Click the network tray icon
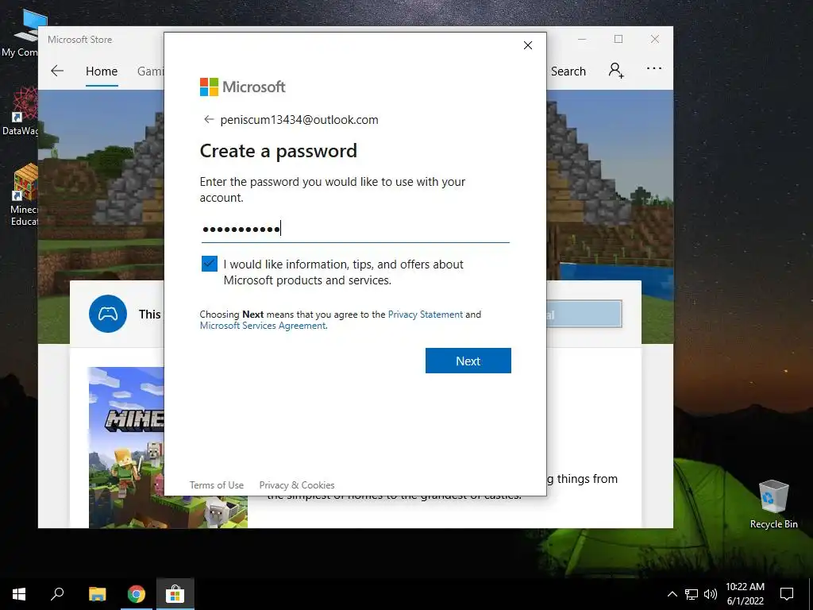The image size is (813, 610). click(x=692, y=594)
